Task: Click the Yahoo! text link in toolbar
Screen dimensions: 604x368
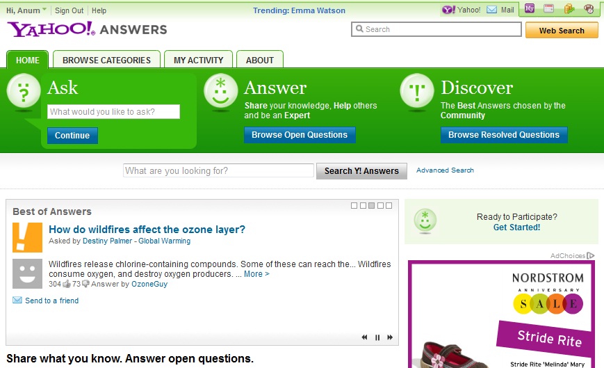Action: (x=468, y=10)
